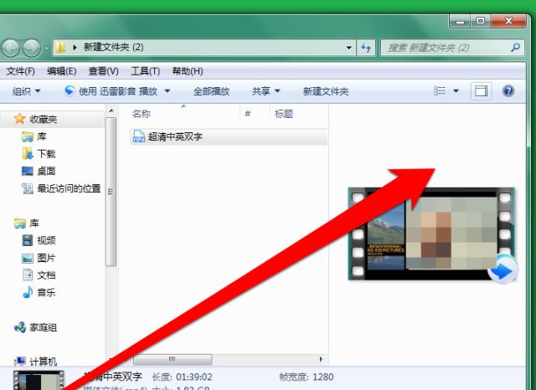This screenshot has width=536, height=390.
Task: Sort by 标题 column header
Action: (284, 114)
